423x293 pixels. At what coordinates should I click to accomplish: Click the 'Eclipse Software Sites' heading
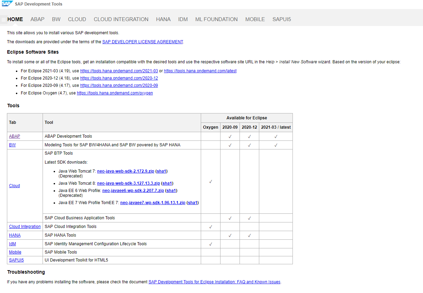(x=33, y=52)
